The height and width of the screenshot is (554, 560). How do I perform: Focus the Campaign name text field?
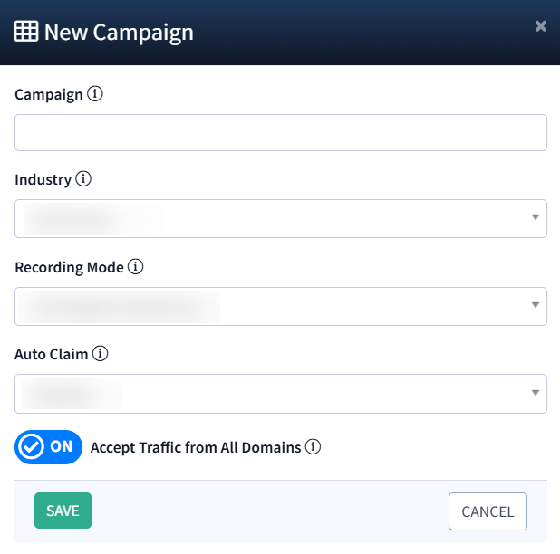coord(281,132)
